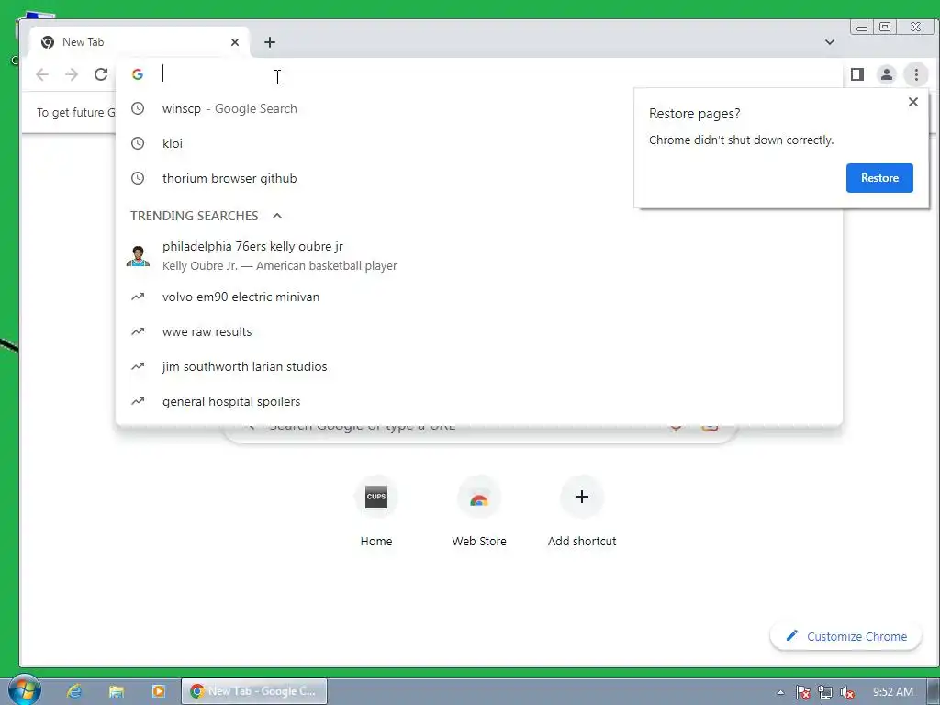
Task: Open the Web Store shortcut
Action: point(479,510)
